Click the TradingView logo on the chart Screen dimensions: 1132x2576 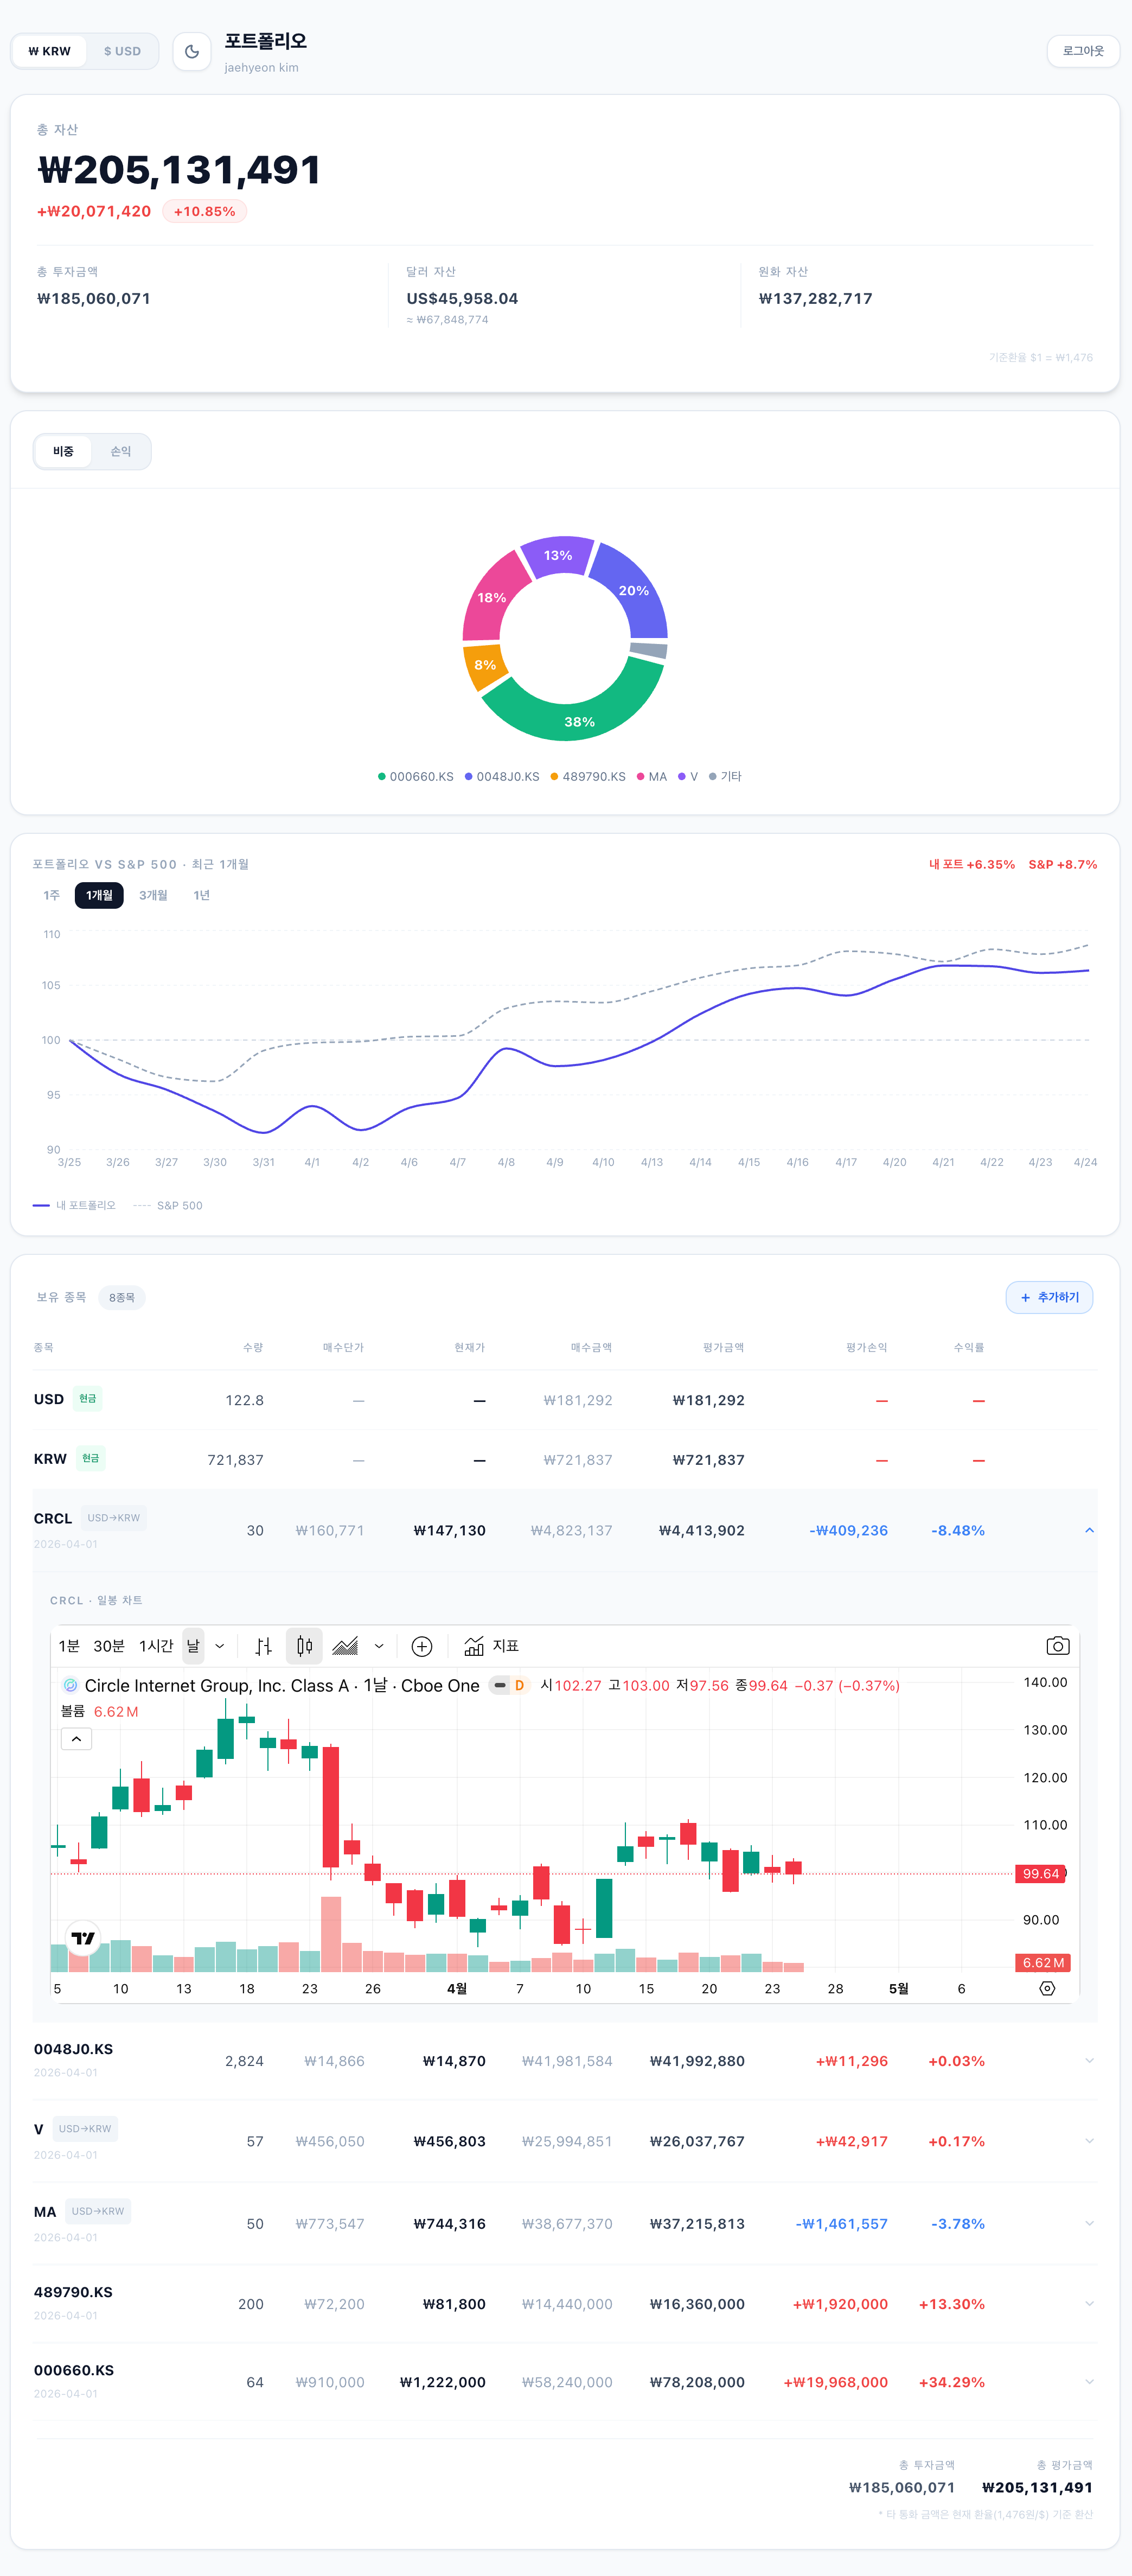(83, 1938)
